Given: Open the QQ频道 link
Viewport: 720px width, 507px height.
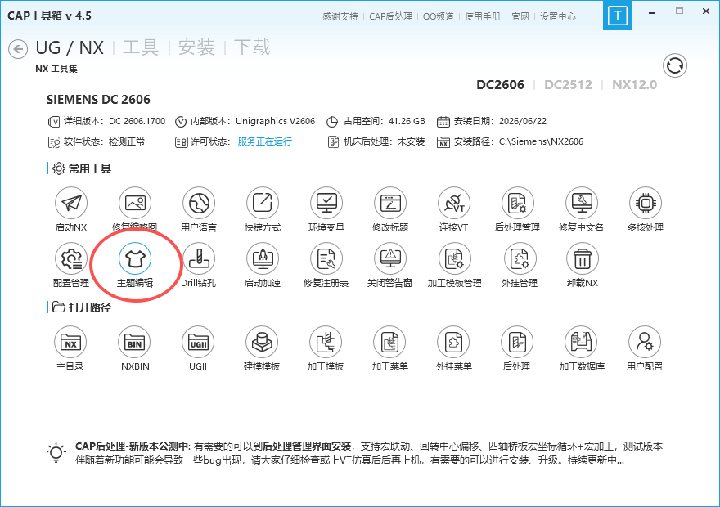Looking at the screenshot, I should tap(439, 16).
